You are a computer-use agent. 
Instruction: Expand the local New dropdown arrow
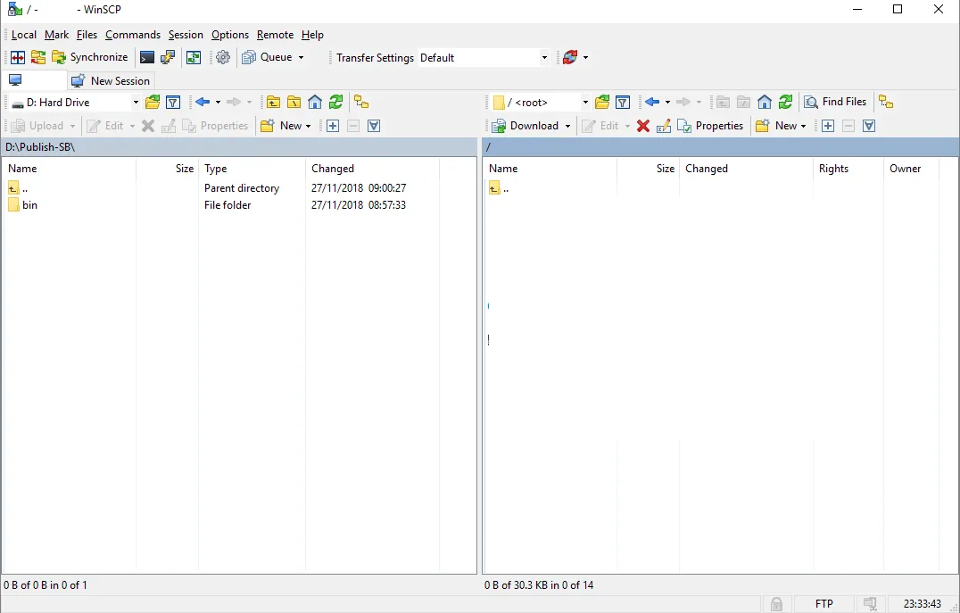(x=308, y=126)
